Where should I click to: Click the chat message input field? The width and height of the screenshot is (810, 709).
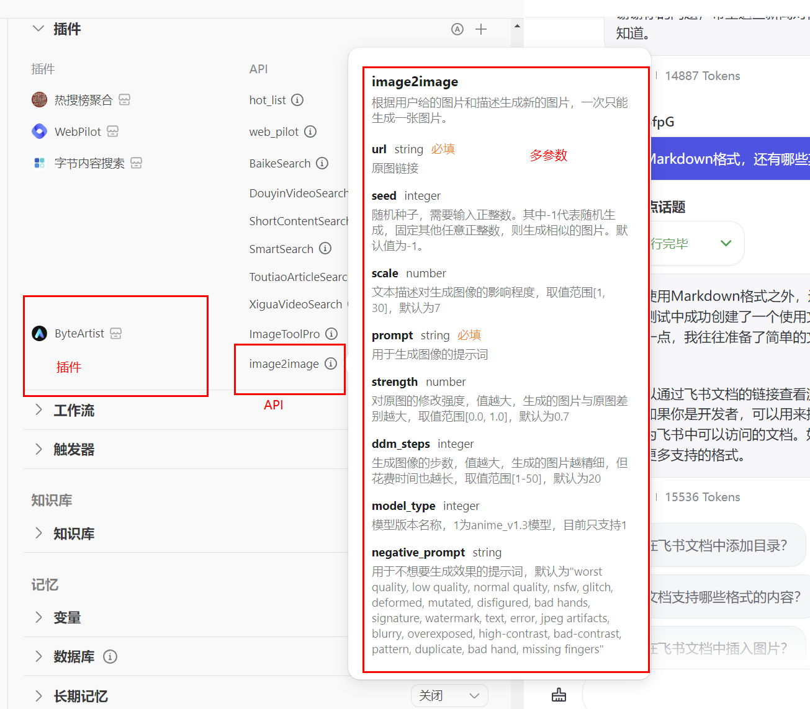pos(696,695)
